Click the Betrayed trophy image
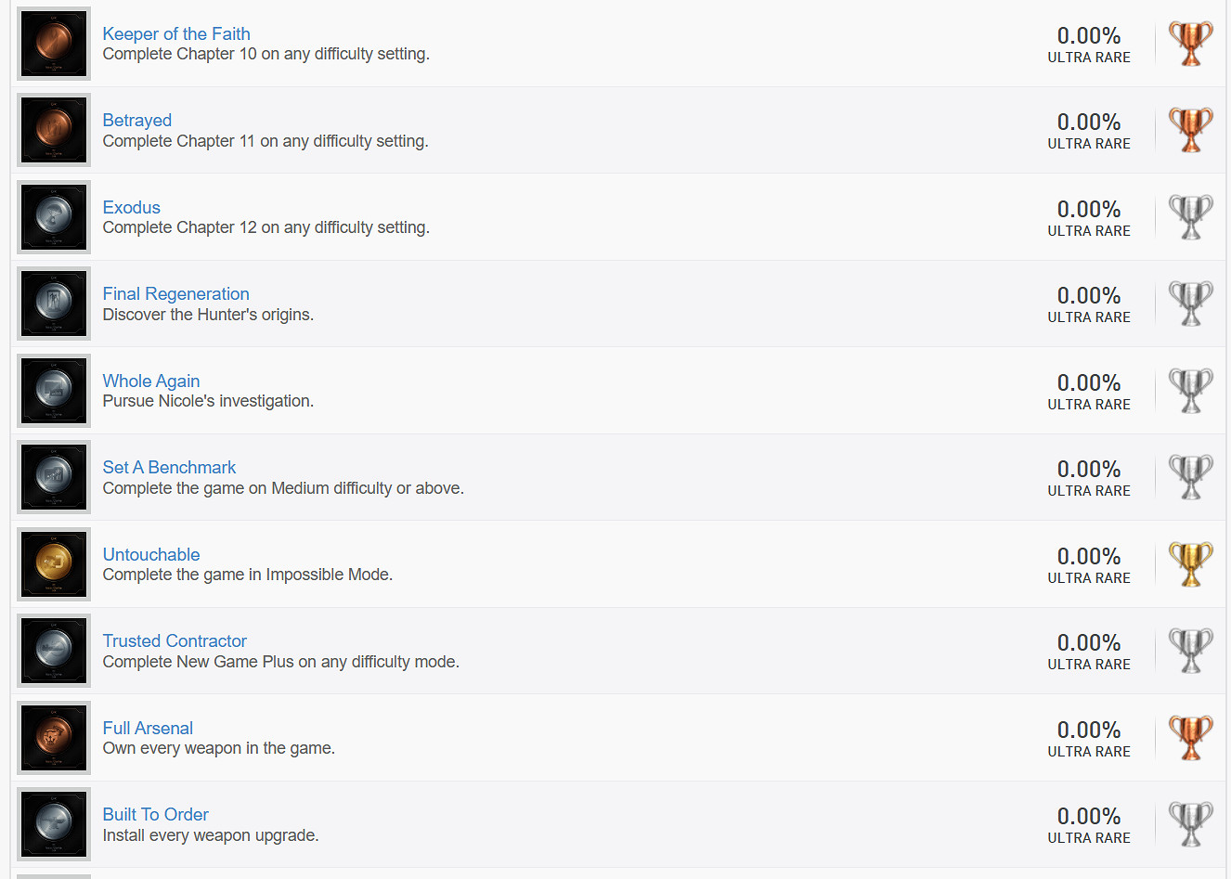 54,130
